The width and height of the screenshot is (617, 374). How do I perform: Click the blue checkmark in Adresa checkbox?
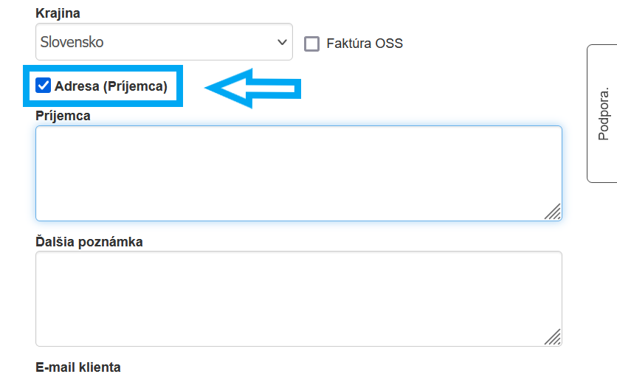(x=44, y=86)
